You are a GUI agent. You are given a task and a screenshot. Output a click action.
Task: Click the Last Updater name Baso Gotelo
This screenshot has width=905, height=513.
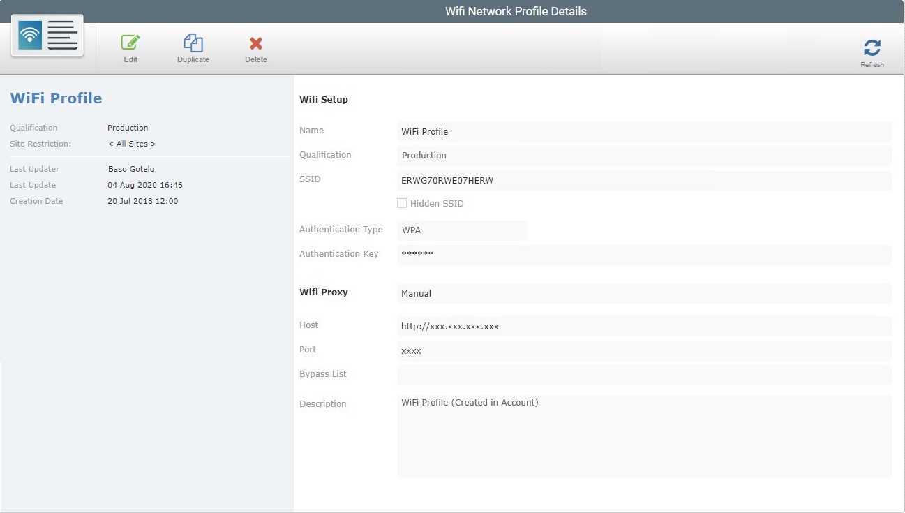click(131, 168)
